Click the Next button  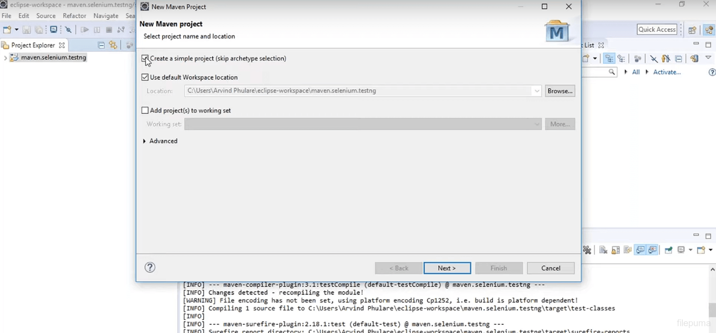447,268
